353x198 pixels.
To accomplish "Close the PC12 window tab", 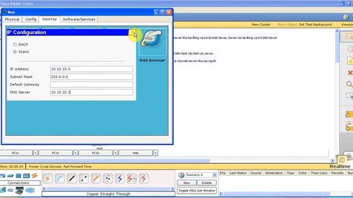I will pyautogui.click(x=76, y=153).
